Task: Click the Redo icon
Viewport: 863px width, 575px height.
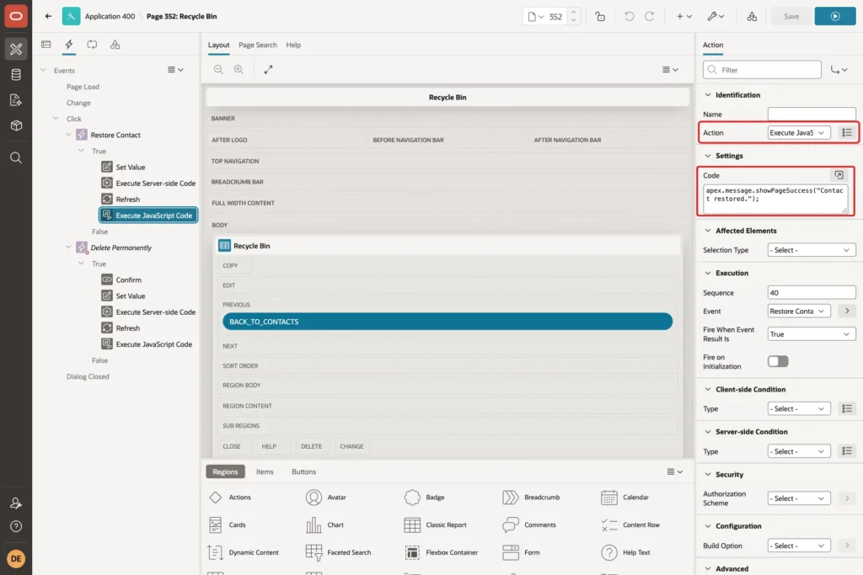Action: 650,17
